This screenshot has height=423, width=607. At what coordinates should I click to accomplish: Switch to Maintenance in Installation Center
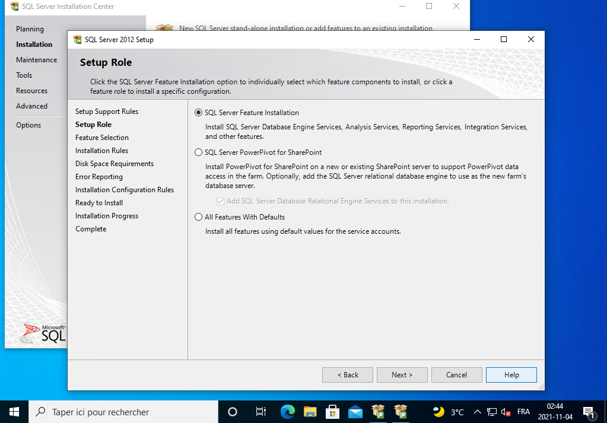[x=36, y=60]
